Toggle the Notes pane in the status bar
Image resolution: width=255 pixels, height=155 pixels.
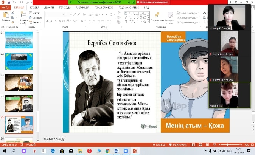point(160,144)
